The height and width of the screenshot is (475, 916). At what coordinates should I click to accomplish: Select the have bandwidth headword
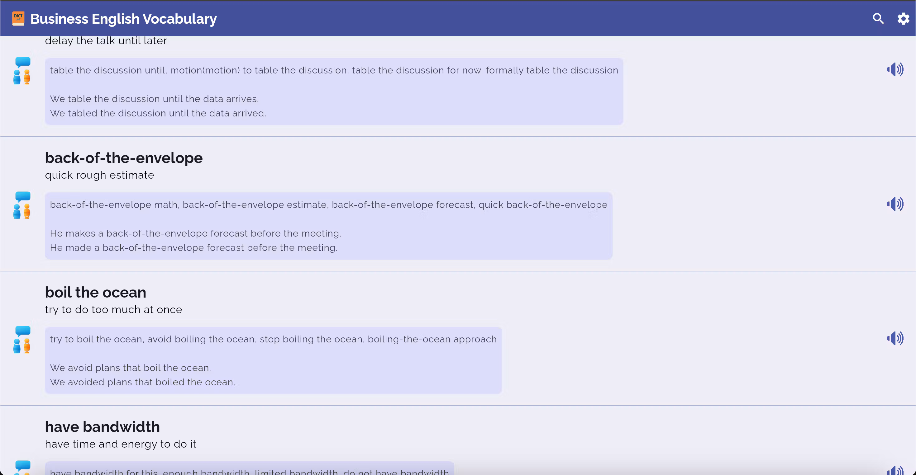point(103,427)
